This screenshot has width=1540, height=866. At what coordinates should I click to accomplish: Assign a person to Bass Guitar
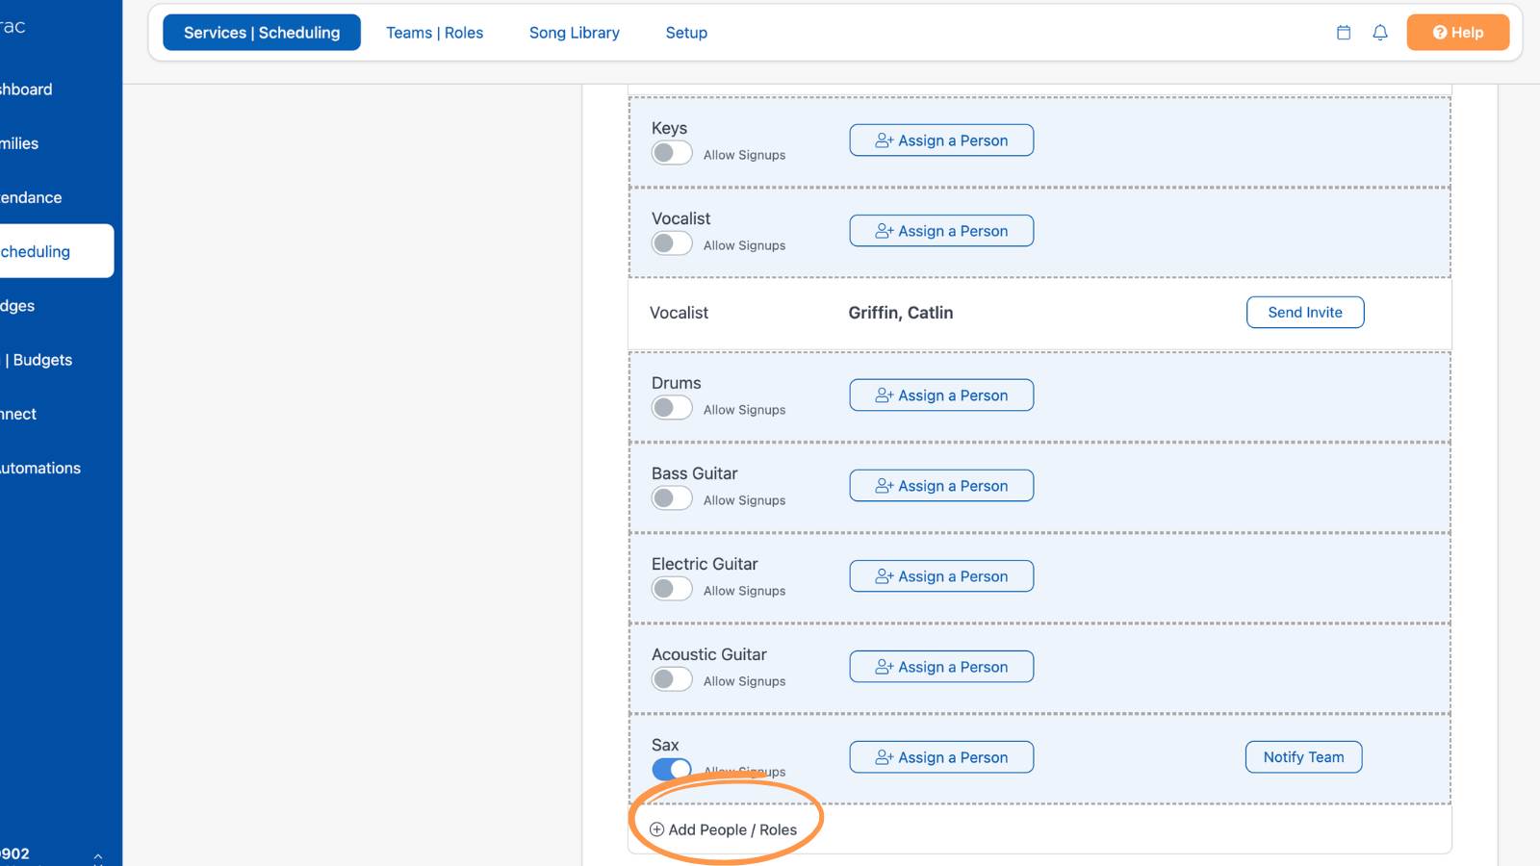941,486
